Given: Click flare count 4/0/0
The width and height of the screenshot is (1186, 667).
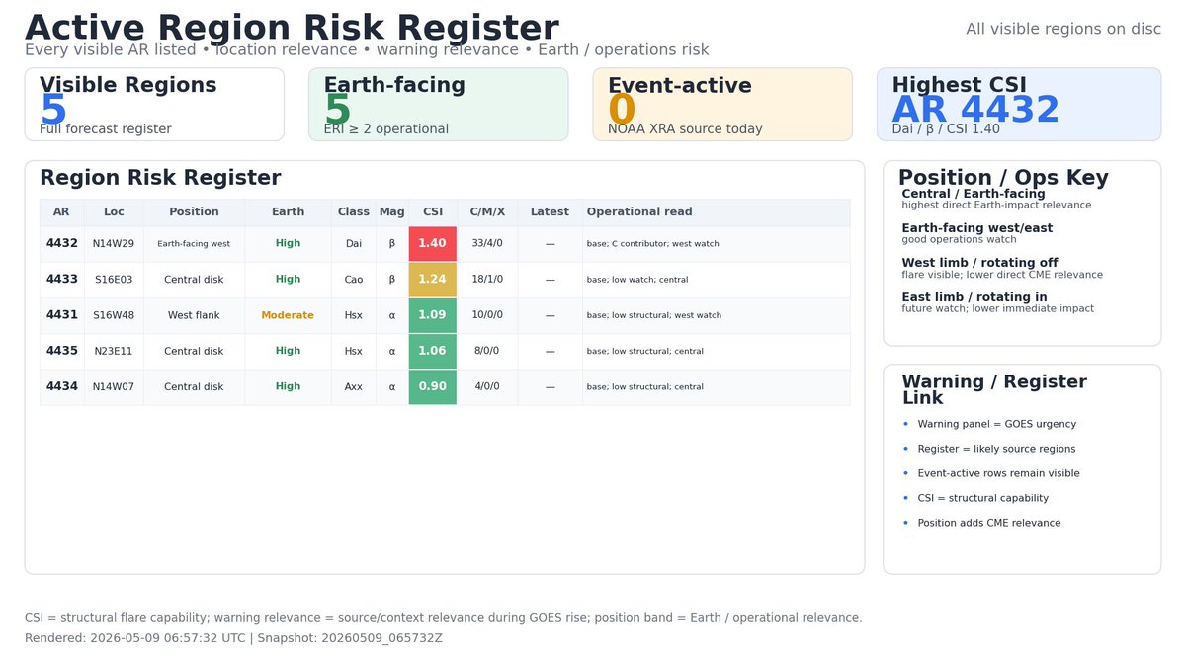Looking at the screenshot, I should click(487, 387).
